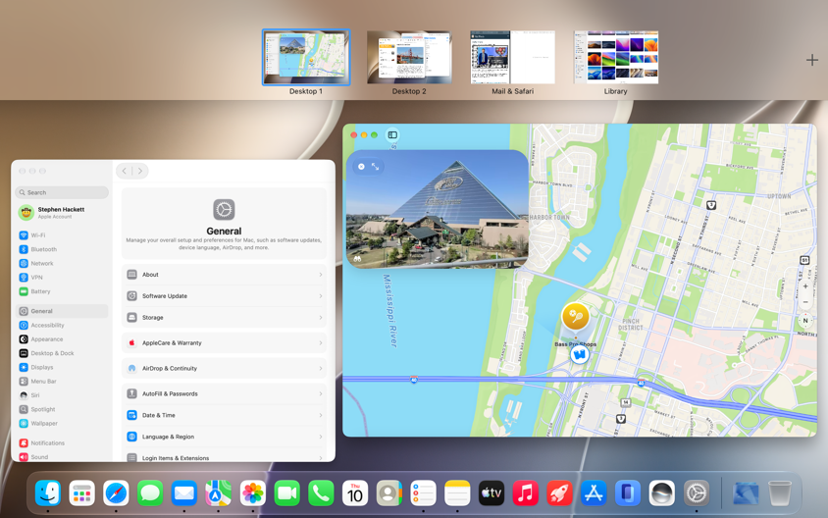Open Mail from the Dock

[184, 493]
